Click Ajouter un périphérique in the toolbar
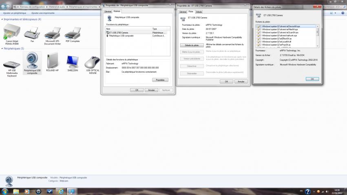This screenshot has width=347, height=195. pyautogui.click(x=15, y=13)
